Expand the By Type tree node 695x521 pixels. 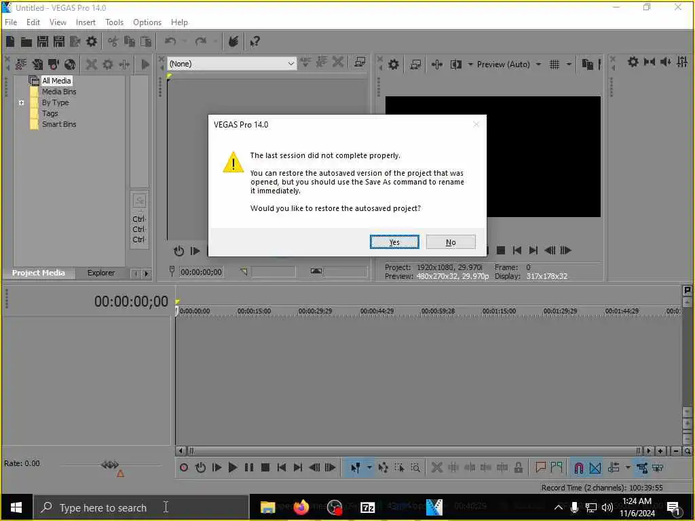[x=21, y=102]
